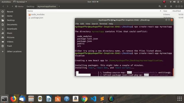Viewport: 184px width, 103px height.
Task: Open Google Chrome from the dock
Action: (x=84, y=99)
